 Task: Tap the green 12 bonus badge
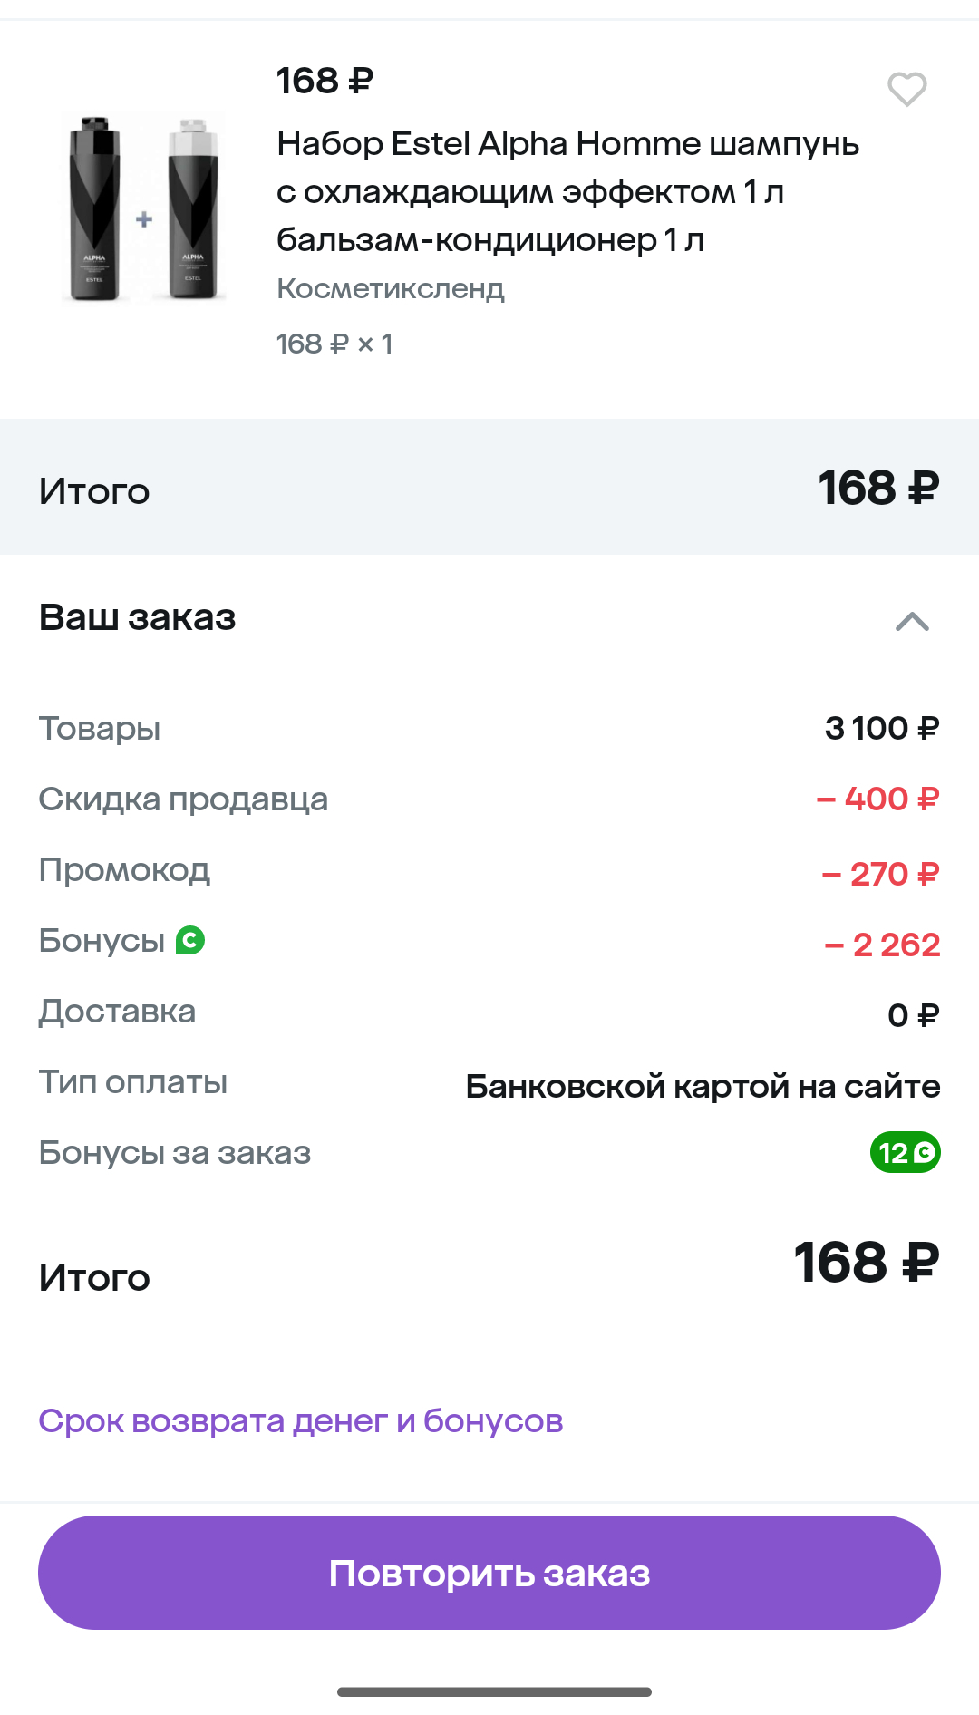[x=905, y=1152]
